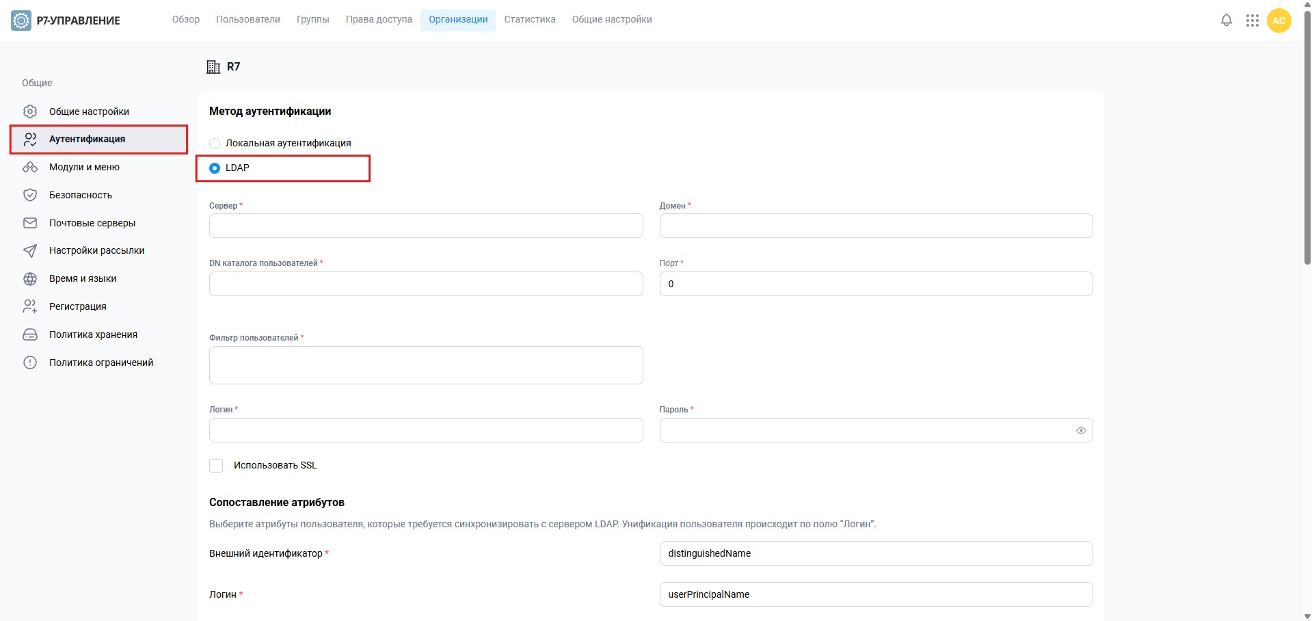Click the Фильтр пользователей text area
The width and height of the screenshot is (1312, 621).
click(426, 365)
